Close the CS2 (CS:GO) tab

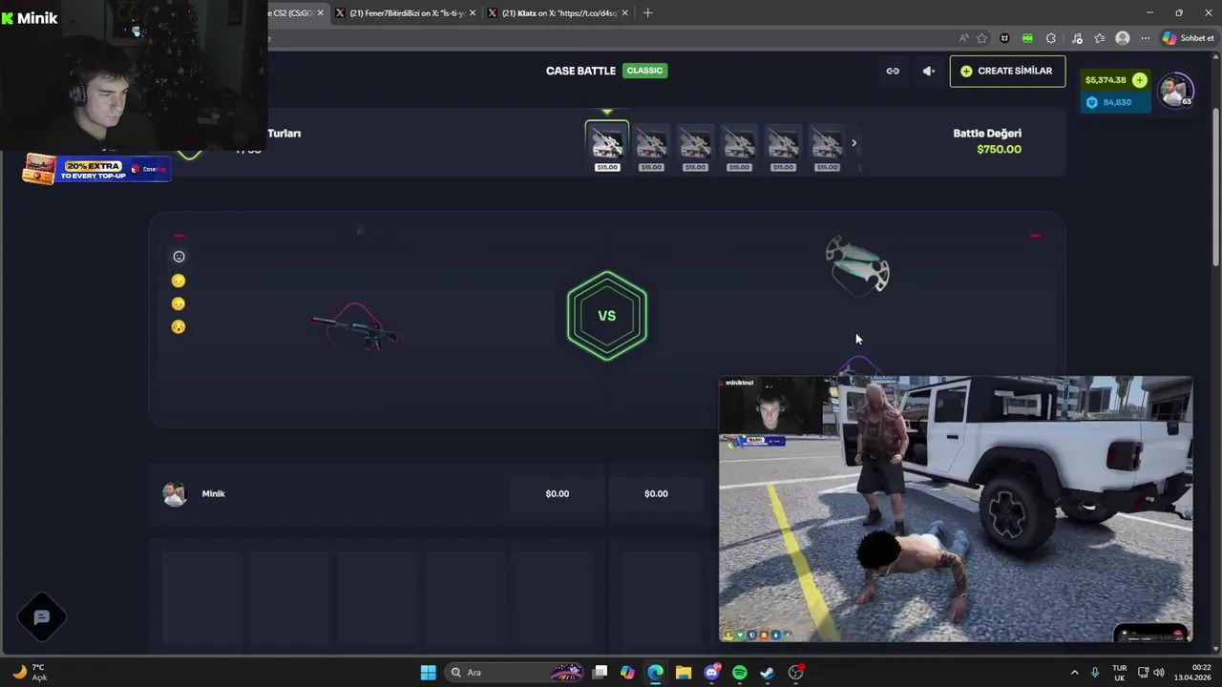pos(320,13)
